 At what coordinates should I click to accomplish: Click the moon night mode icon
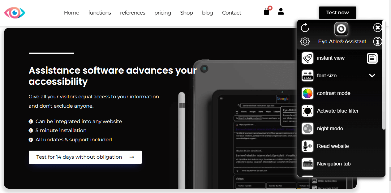(x=307, y=129)
